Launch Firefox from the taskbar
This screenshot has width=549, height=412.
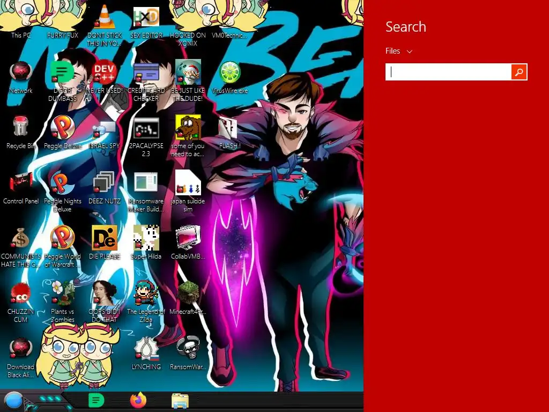(138, 400)
